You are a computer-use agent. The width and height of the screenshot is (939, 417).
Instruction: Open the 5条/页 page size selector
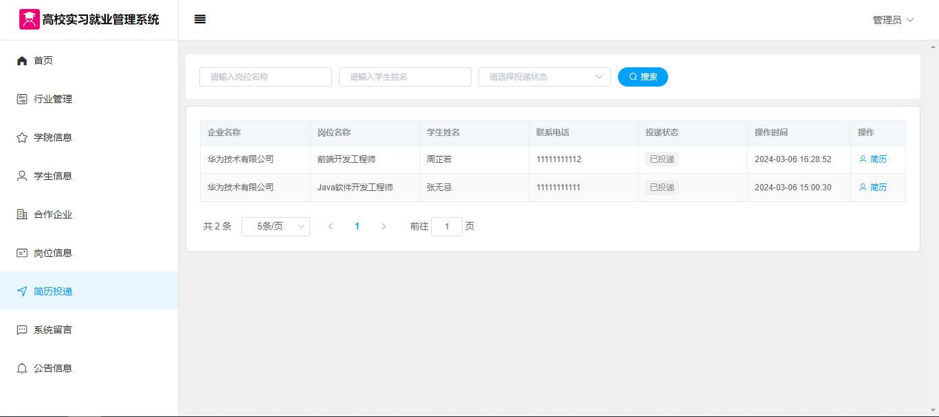tap(276, 227)
